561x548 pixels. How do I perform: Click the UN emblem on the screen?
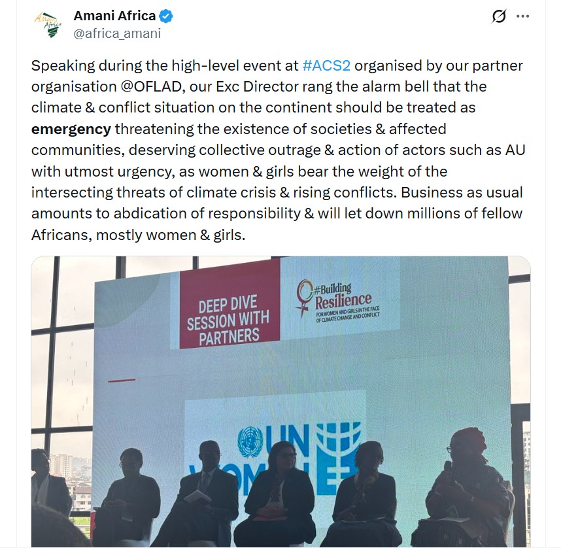(x=250, y=441)
